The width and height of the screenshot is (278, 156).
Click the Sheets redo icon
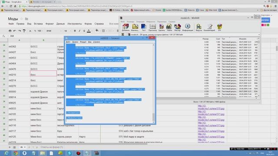(x=19, y=31)
